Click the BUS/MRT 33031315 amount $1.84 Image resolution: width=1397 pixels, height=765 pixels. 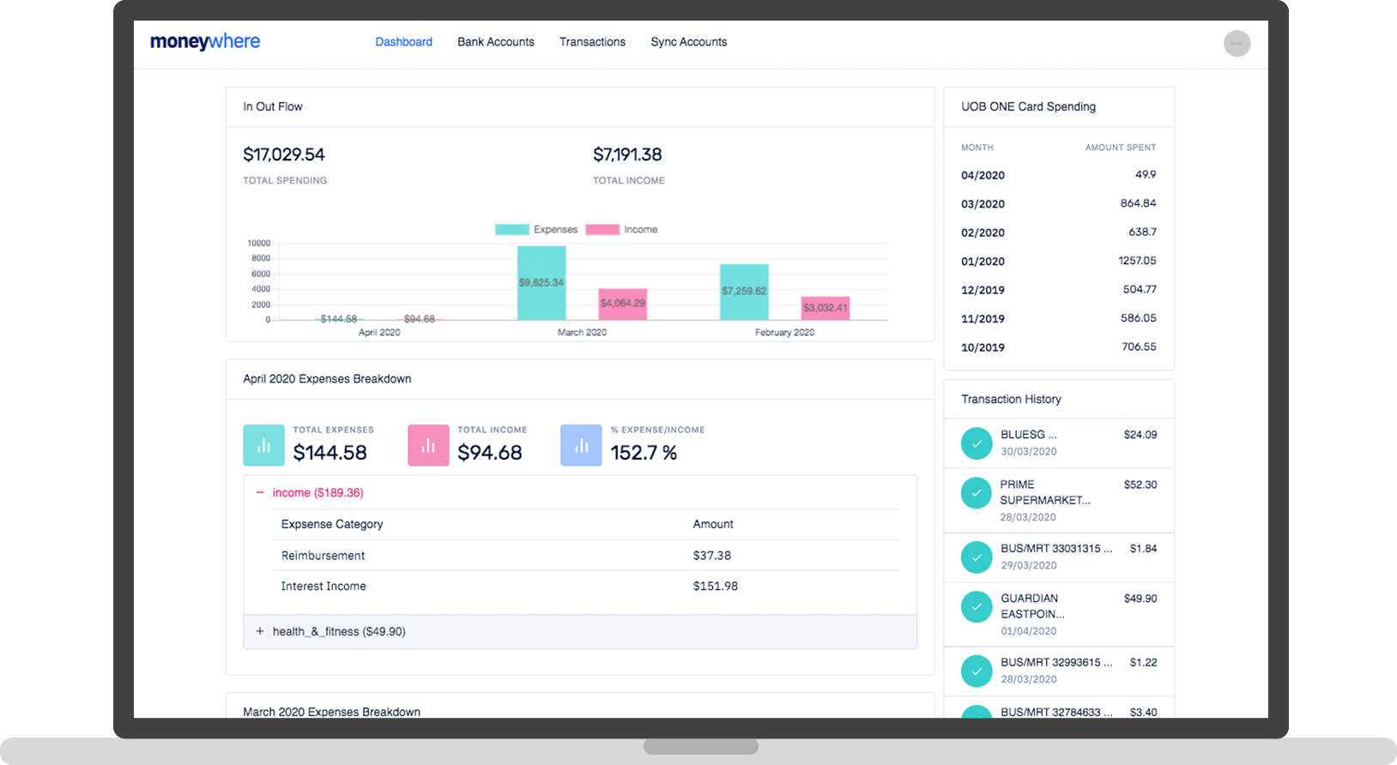point(1143,549)
